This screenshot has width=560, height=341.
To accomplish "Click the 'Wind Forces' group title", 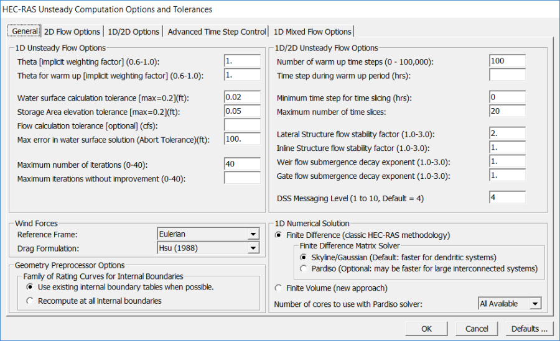I will coord(36,224).
